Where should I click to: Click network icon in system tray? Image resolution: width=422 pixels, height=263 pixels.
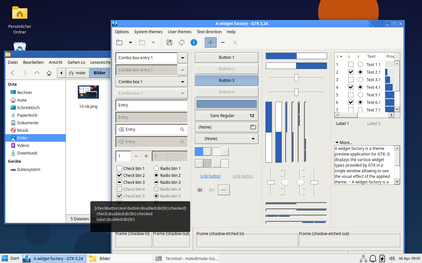pos(363,258)
